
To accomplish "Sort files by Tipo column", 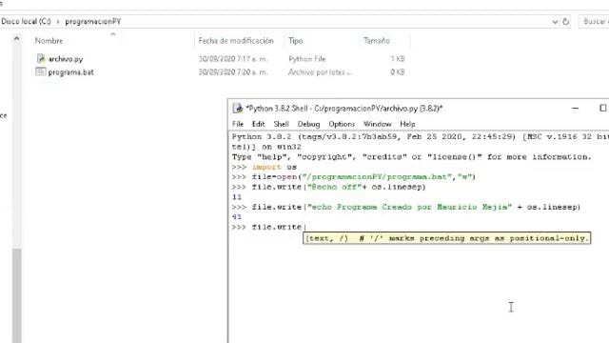I will coord(296,40).
